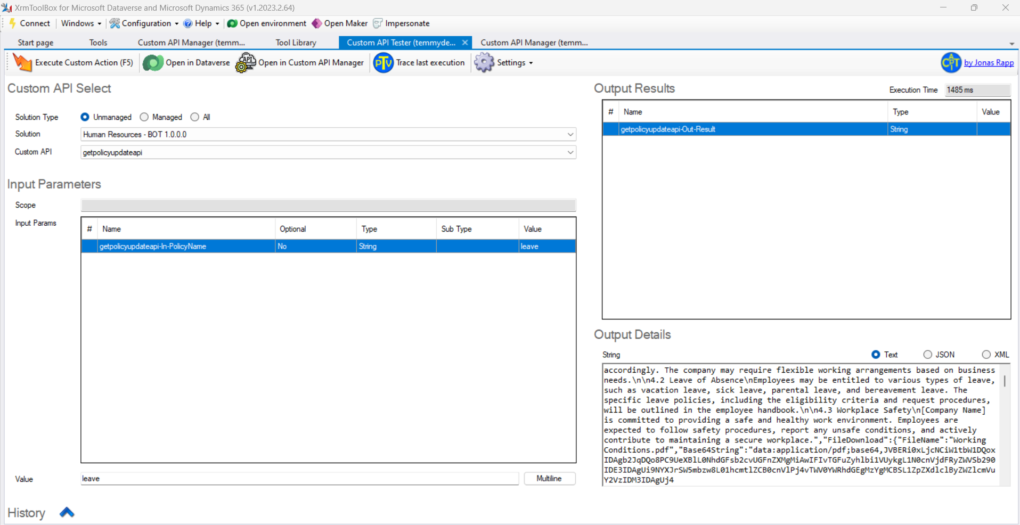Choose Text output format
Screen dimensions: 1020x525
876,355
